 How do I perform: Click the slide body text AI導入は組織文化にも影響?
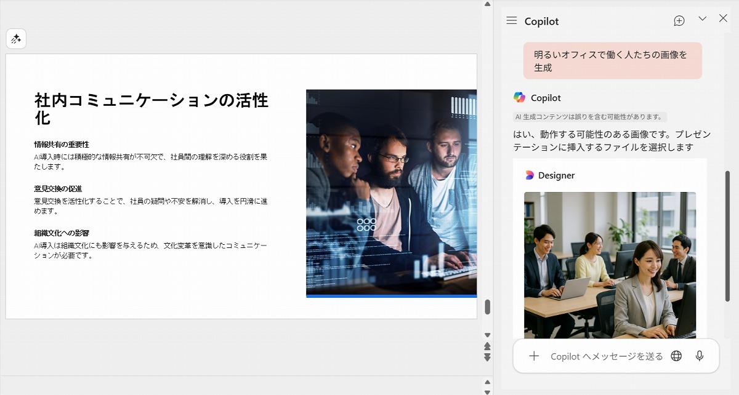[x=151, y=250]
